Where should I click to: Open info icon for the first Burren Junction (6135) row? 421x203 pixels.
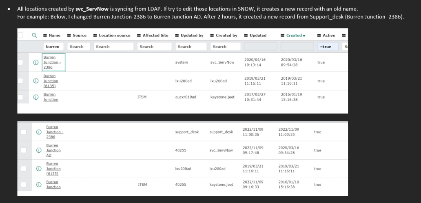[36, 80]
